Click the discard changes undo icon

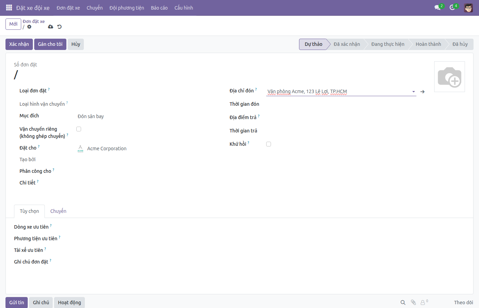[60, 27]
